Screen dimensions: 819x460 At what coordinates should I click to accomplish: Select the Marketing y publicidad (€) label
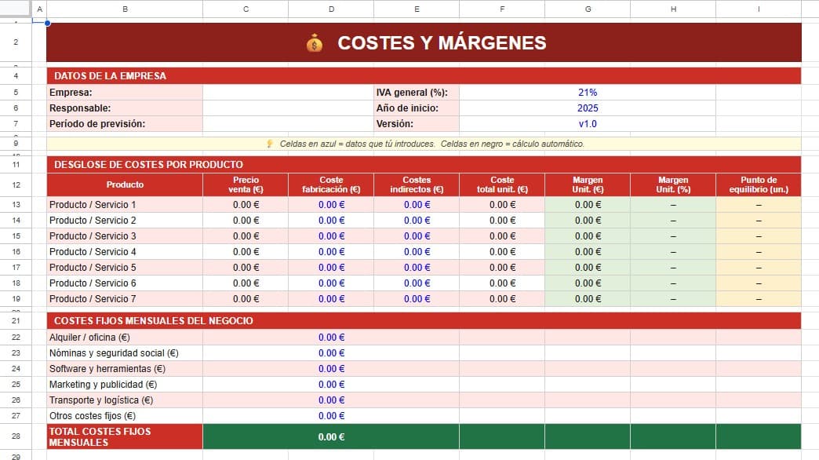pos(125,384)
